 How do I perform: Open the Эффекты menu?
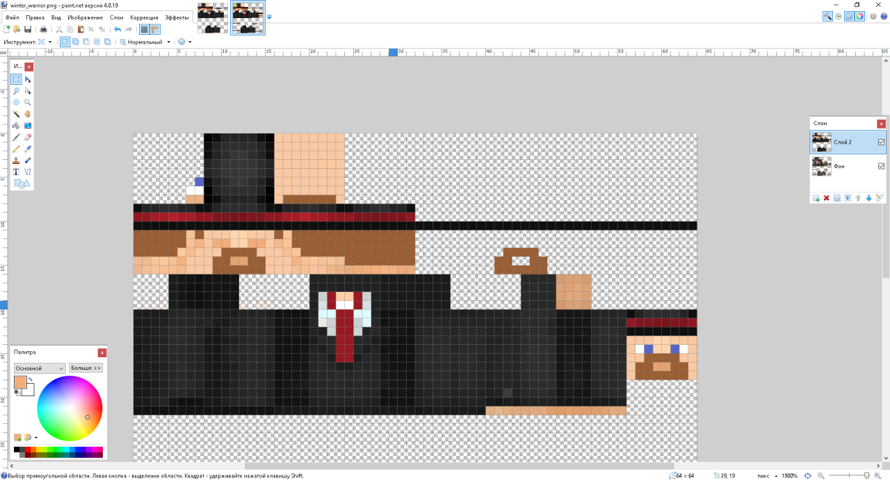pos(177,17)
